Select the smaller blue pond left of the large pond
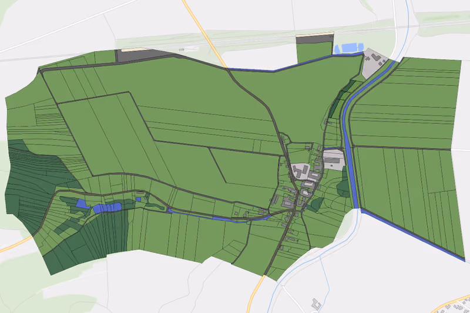Image resolution: width=470 pixels, height=313 pixels. (82, 204)
